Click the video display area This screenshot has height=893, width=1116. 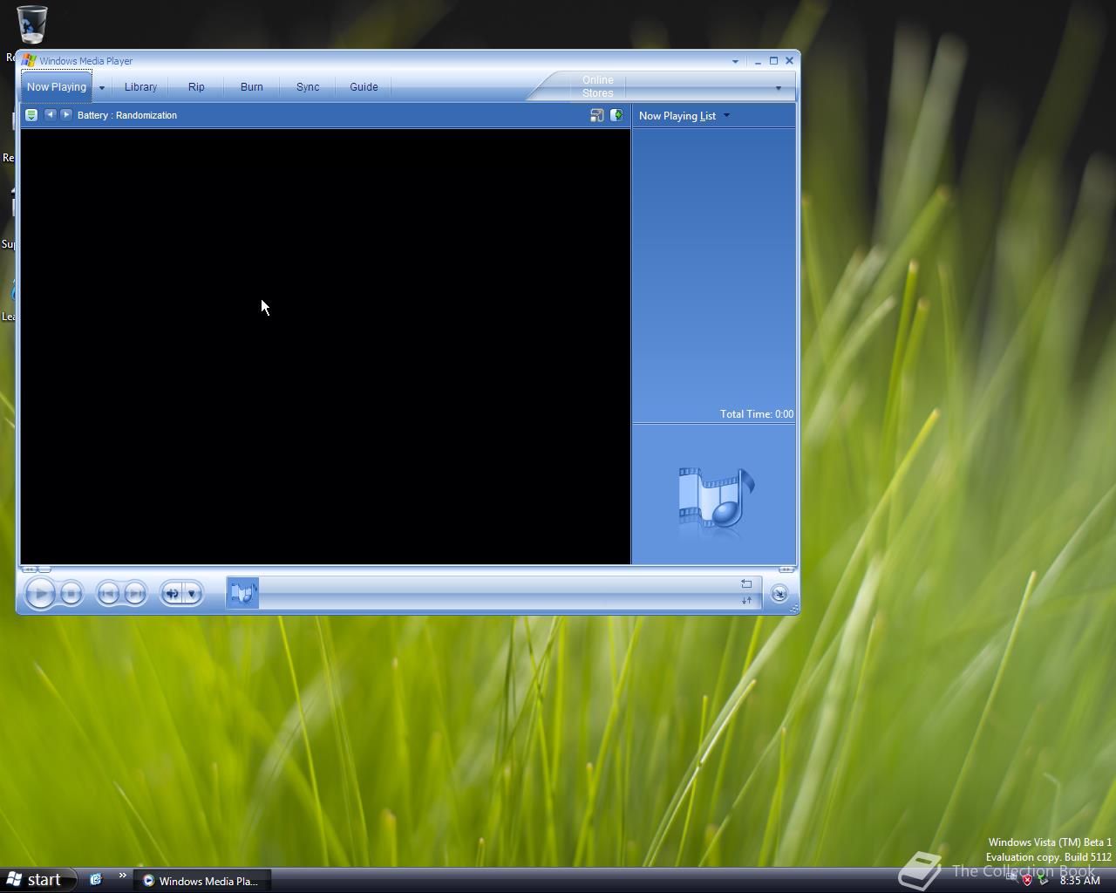325,347
